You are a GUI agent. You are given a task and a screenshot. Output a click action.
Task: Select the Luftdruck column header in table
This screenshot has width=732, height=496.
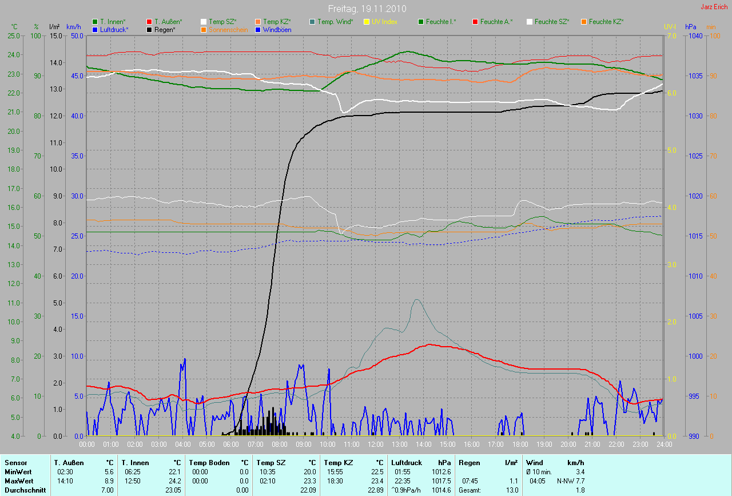click(405, 462)
